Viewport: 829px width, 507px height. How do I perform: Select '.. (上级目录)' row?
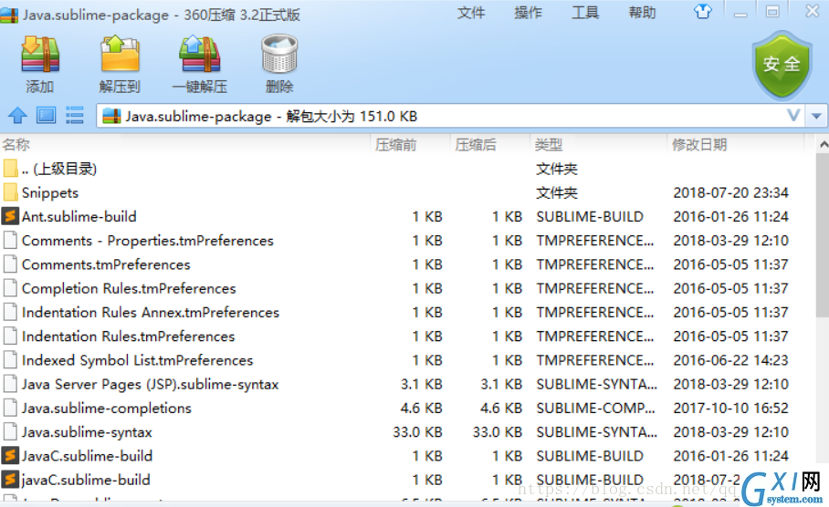(x=59, y=169)
